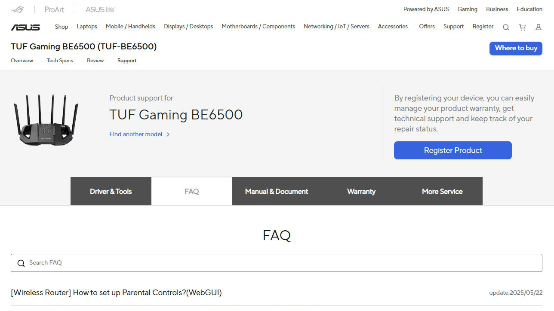
Task: Click the chevron beside Find another model
Action: point(168,134)
